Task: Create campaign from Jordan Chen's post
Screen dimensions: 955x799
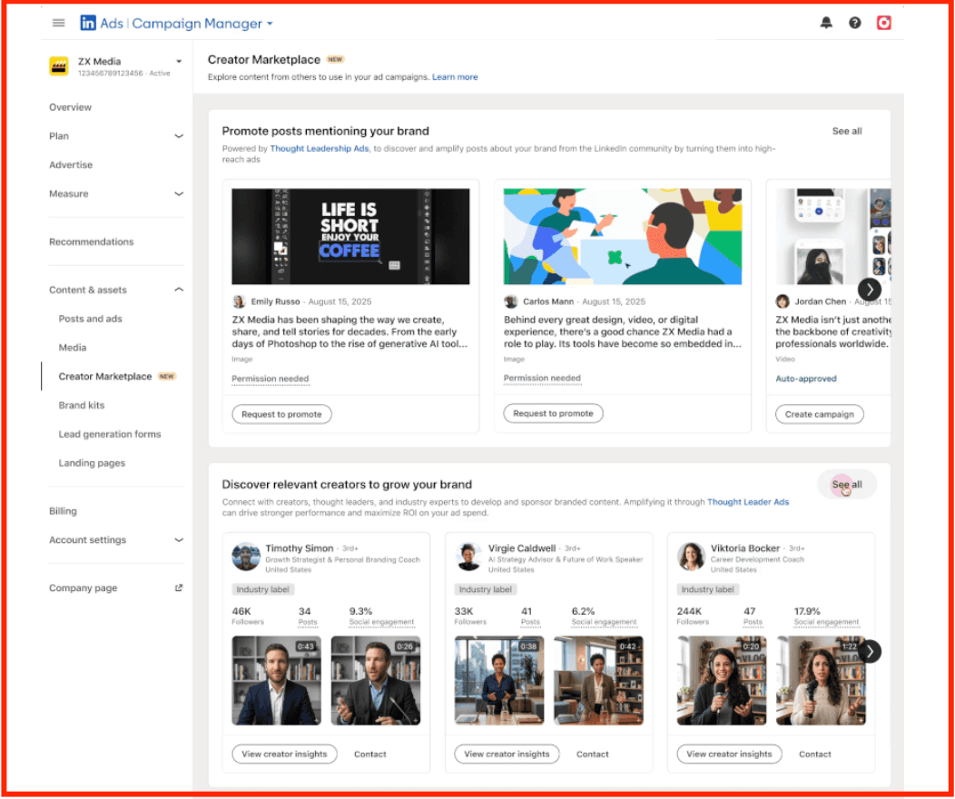Action: pyautogui.click(x=819, y=414)
